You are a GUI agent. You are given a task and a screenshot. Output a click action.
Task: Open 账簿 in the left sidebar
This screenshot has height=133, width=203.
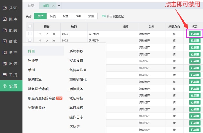point(11,19)
